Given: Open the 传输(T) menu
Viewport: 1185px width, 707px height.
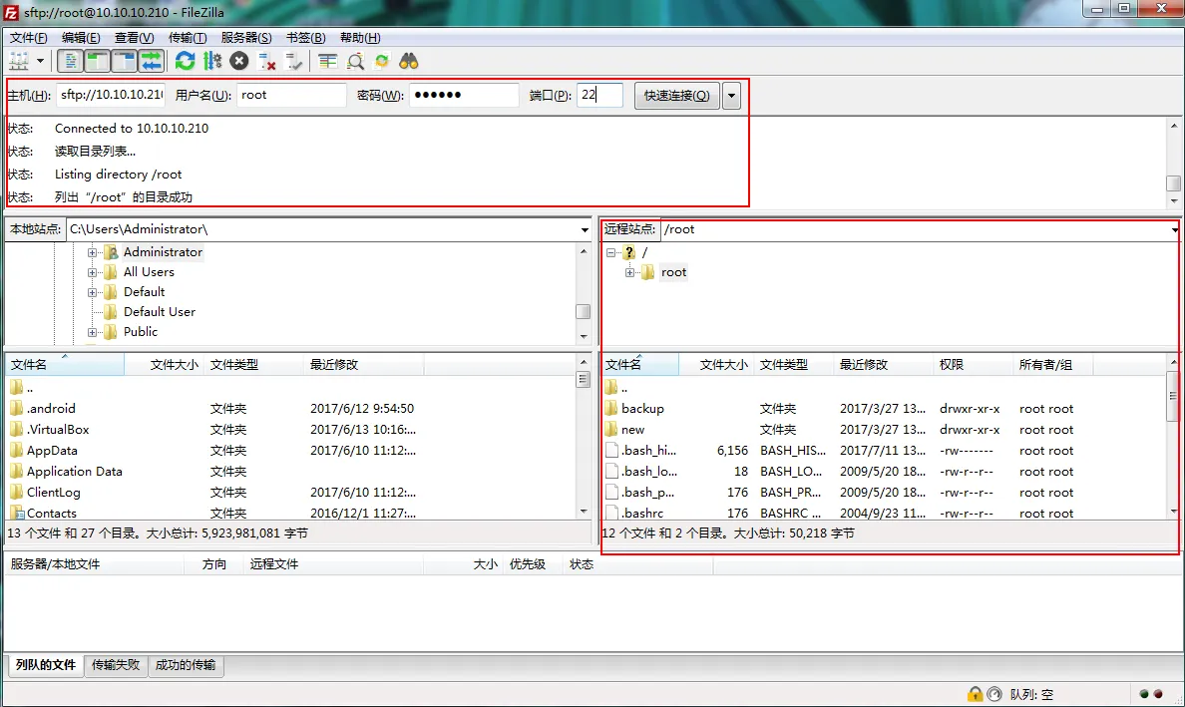Looking at the screenshot, I should pyautogui.click(x=188, y=38).
